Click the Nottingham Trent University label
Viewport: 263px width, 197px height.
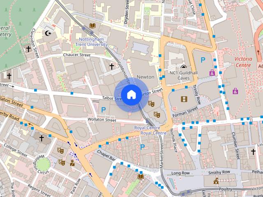coord(91,42)
